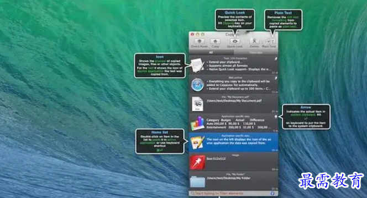Screen dimensions: 367x198
Task: Minimize the CopyLess window with yellow button
Action: click(x=197, y=35)
